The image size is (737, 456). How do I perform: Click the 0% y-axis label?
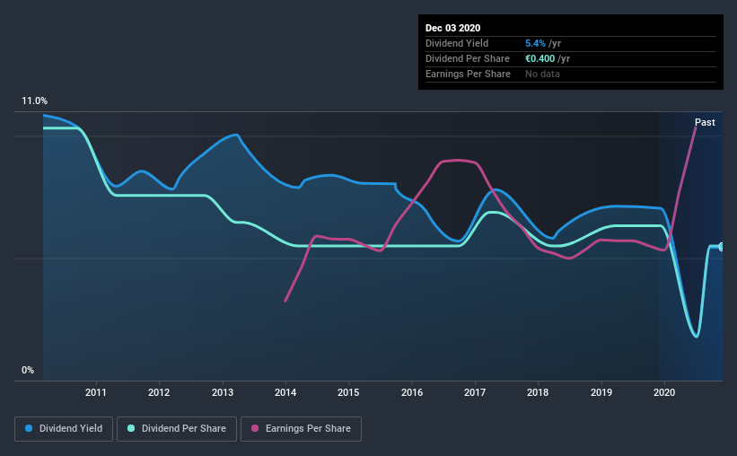pyautogui.click(x=28, y=371)
